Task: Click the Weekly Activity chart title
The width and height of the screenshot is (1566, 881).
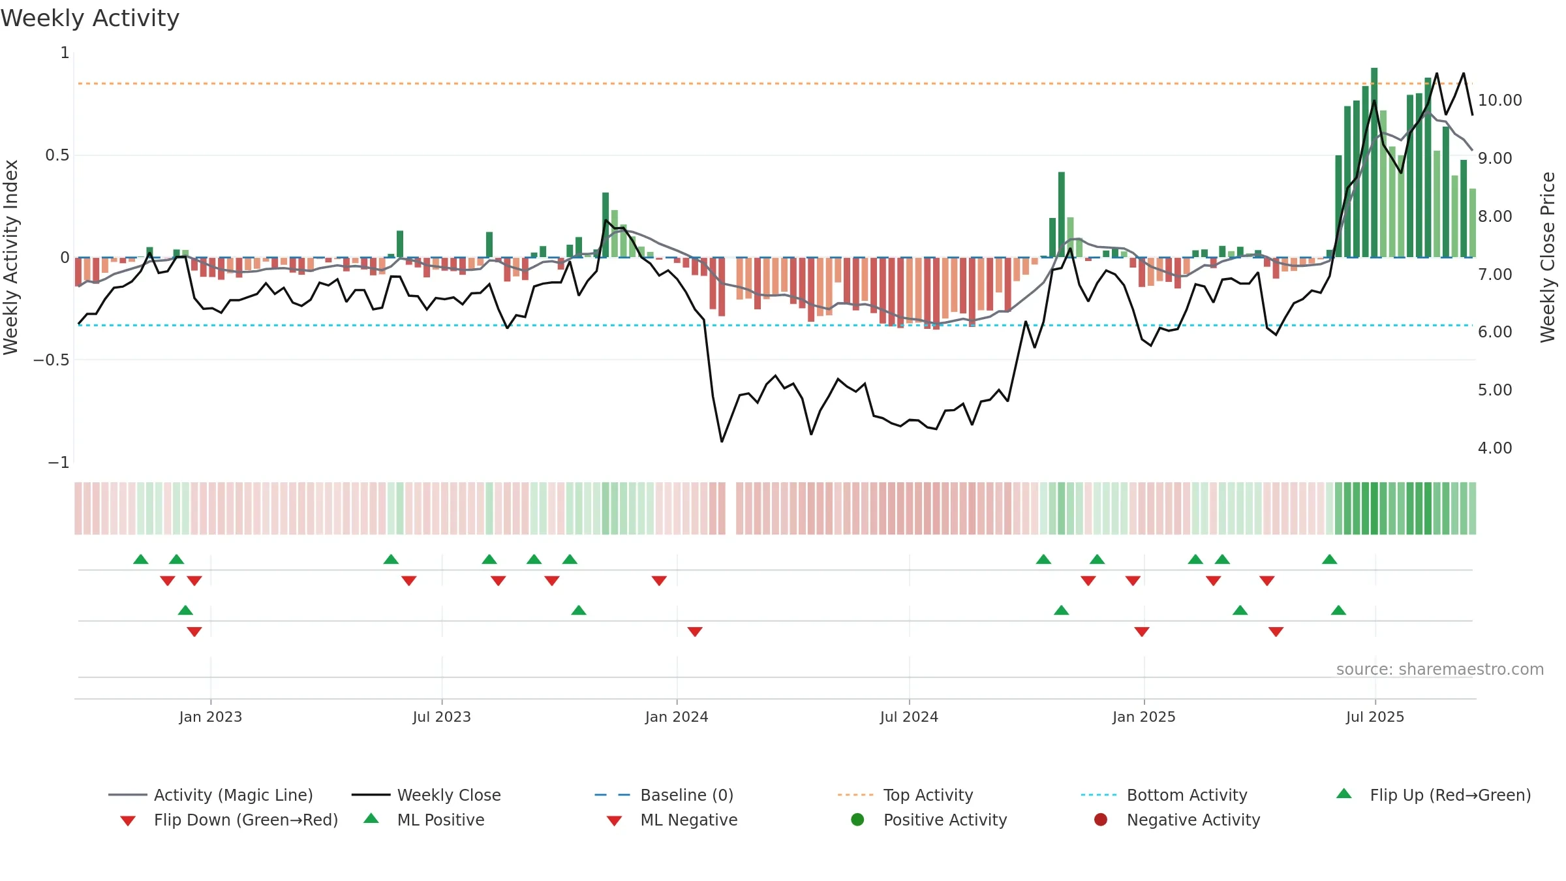Action: tap(90, 18)
